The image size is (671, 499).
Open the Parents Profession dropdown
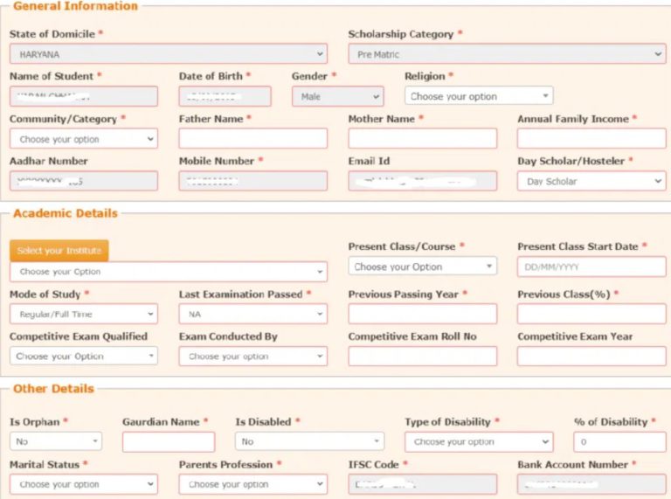pos(252,484)
